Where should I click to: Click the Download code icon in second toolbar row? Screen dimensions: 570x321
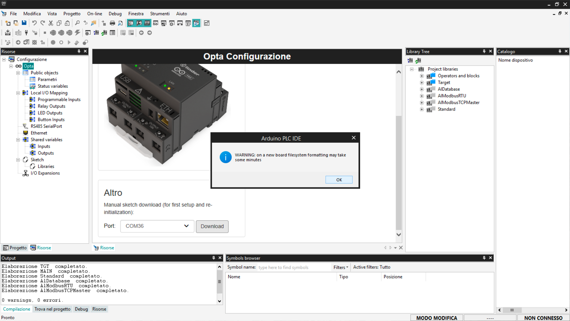coord(35,33)
